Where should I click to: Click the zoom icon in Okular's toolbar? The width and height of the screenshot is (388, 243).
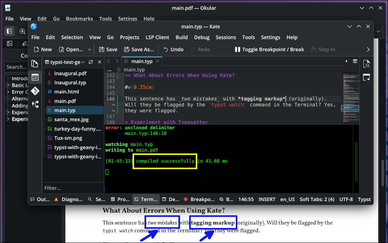coord(22,32)
